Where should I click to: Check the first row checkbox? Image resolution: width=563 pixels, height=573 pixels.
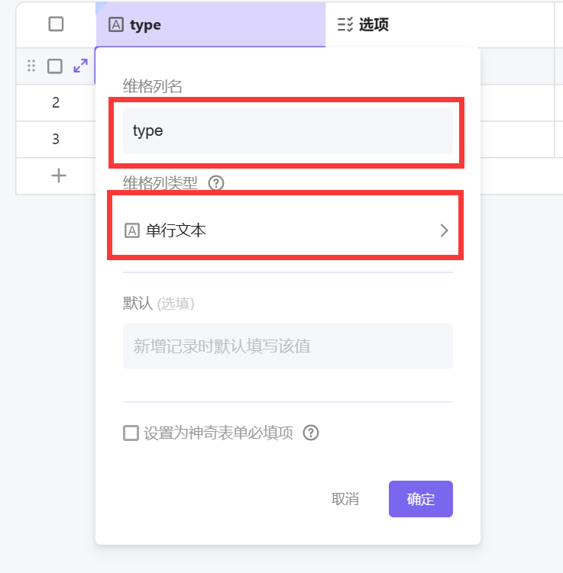55,66
